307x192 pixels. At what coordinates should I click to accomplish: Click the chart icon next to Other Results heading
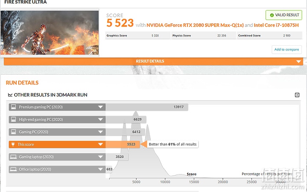coord(10,95)
